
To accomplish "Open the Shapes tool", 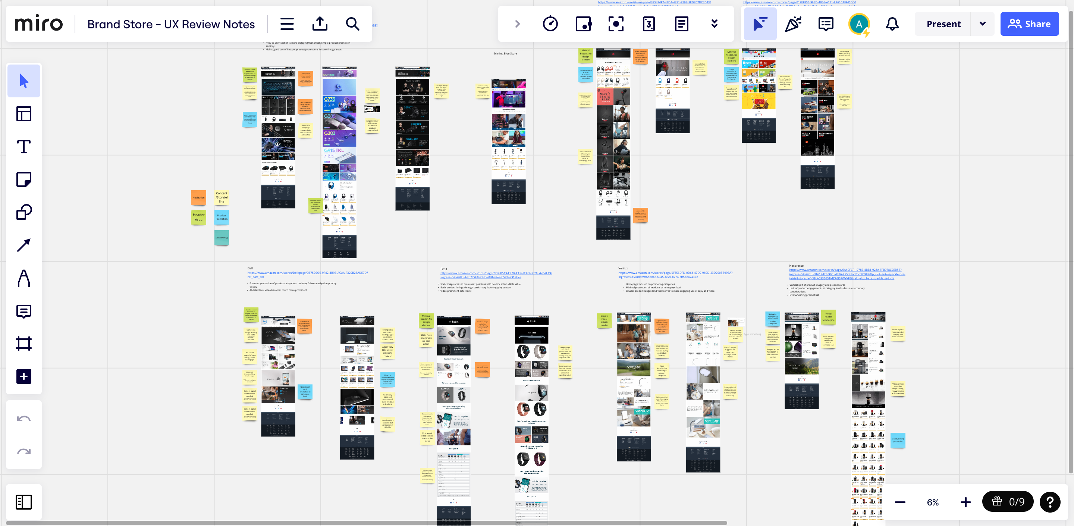I will 24,212.
